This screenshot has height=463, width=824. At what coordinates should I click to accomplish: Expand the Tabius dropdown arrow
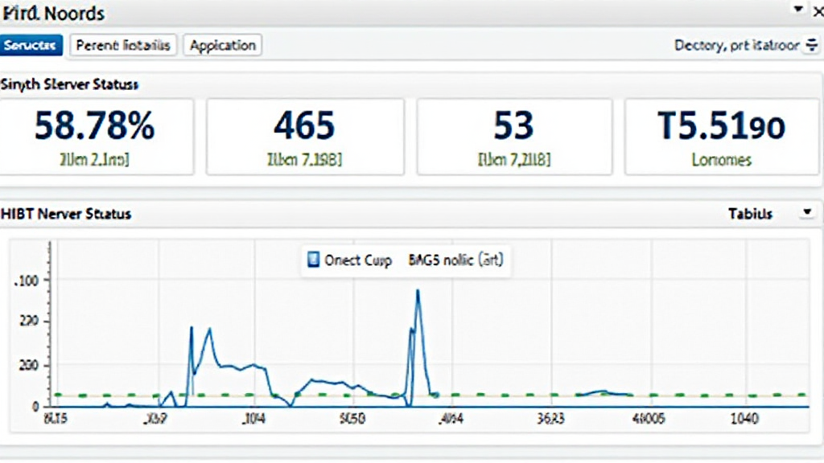pyautogui.click(x=806, y=213)
